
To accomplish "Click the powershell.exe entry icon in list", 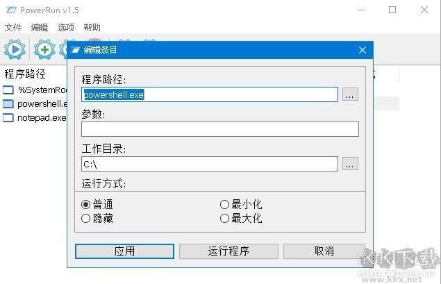I will click(8, 103).
